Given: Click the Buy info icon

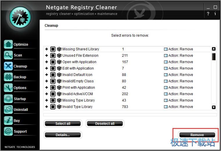Looking at the screenshot, I should point(8,120).
